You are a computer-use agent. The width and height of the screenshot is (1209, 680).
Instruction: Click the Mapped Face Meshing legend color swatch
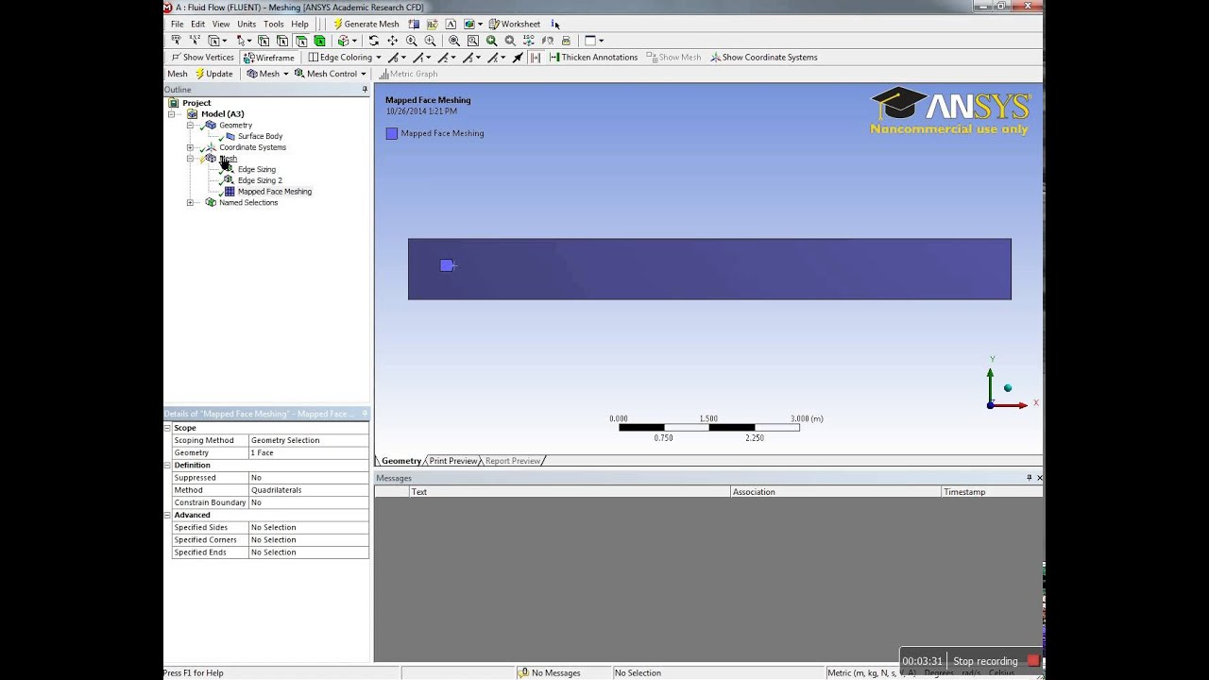pyautogui.click(x=392, y=133)
